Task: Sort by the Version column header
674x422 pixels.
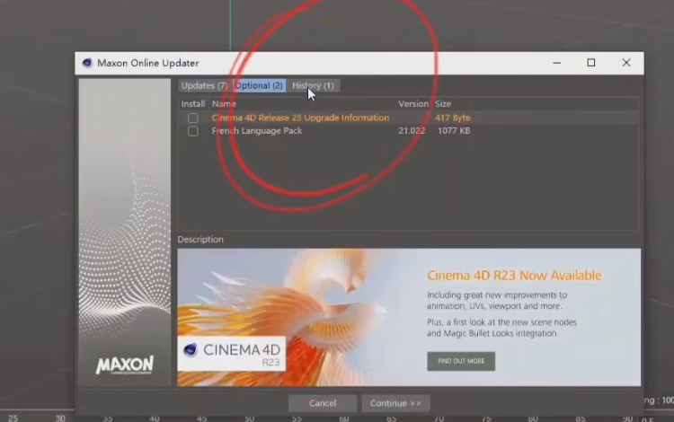Action: coord(413,104)
